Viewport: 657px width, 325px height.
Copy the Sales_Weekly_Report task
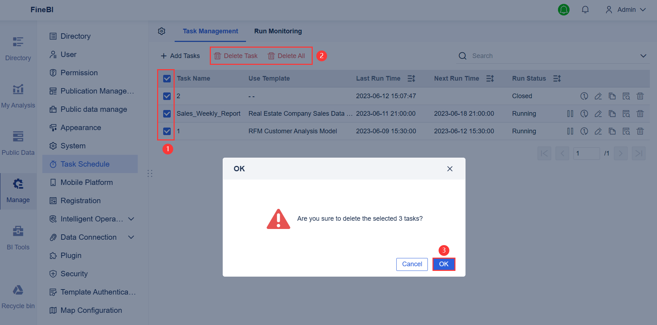[x=612, y=113]
